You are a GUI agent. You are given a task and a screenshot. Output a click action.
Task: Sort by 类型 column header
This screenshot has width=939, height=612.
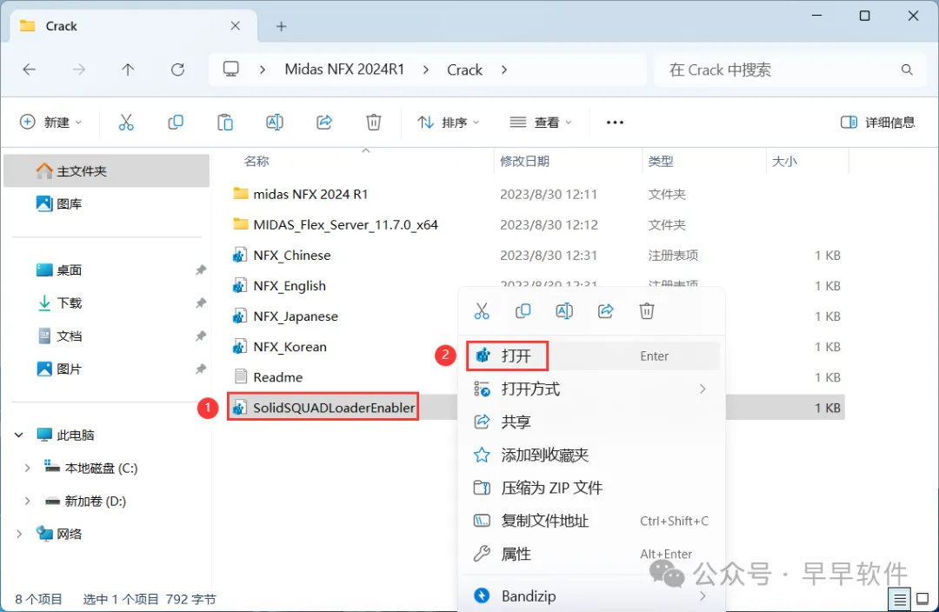(661, 161)
